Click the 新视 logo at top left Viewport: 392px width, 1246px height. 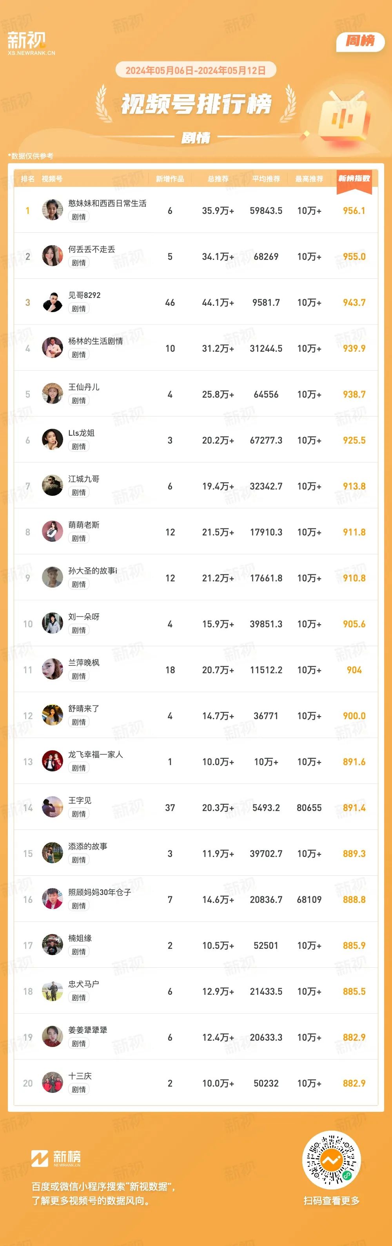click(x=31, y=43)
